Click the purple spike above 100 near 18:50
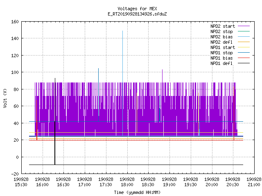 (x=162, y=76)
